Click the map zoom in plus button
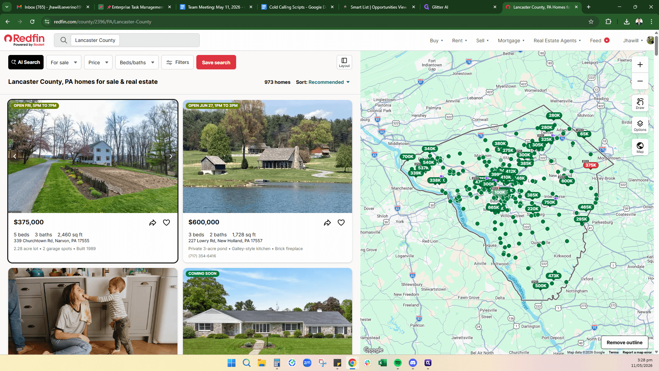 pos(640,65)
